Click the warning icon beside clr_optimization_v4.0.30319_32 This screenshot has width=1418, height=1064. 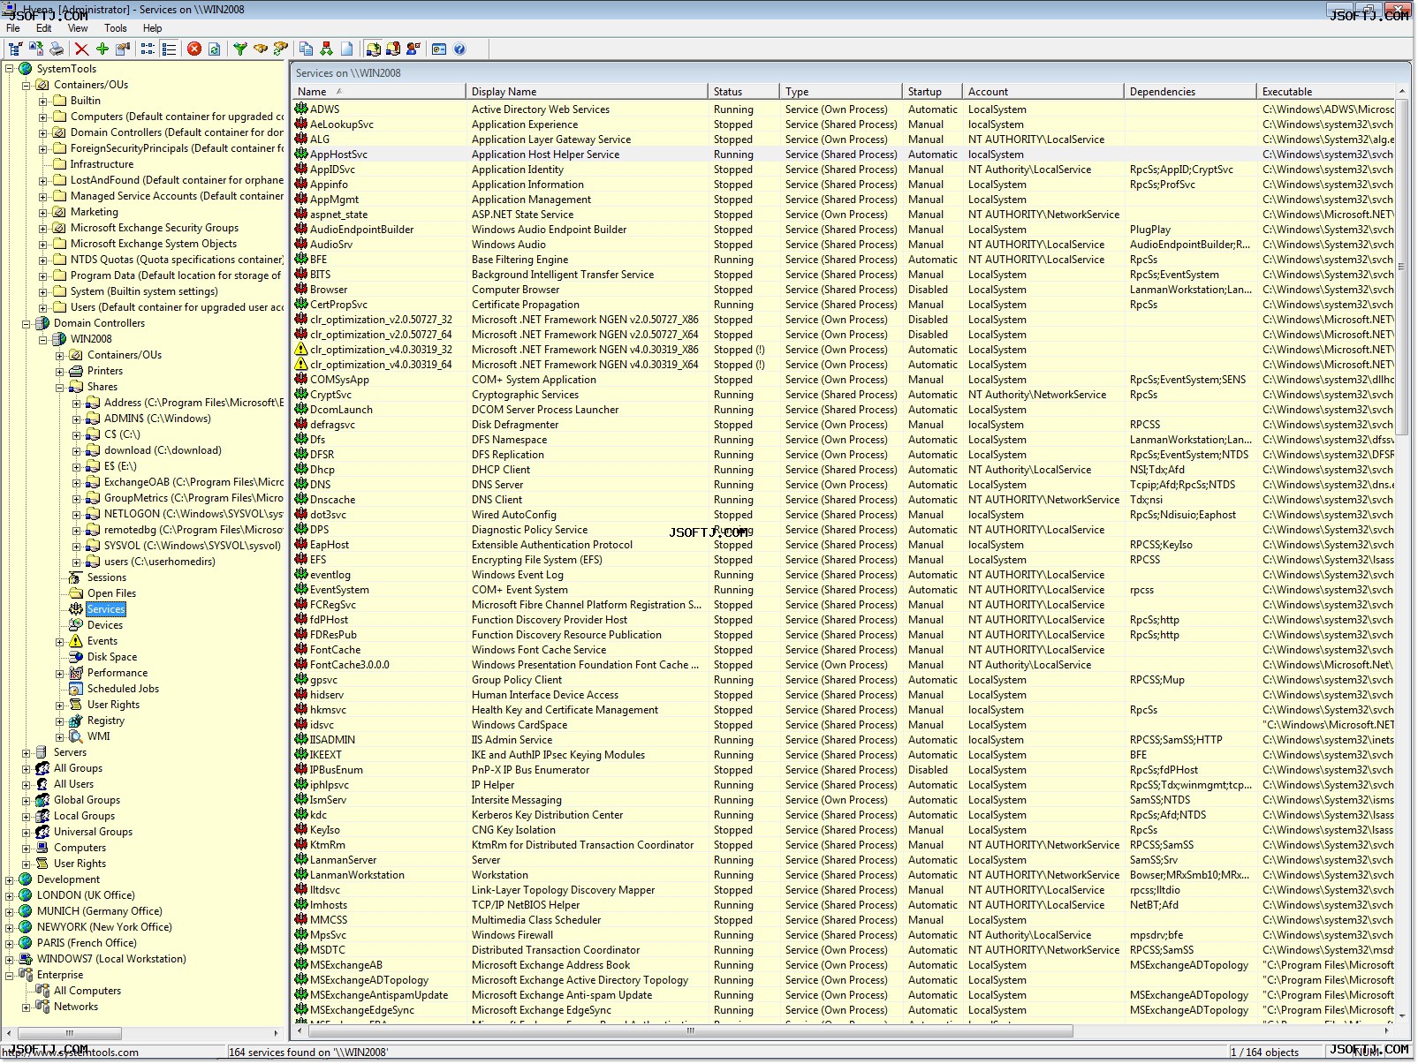[301, 350]
